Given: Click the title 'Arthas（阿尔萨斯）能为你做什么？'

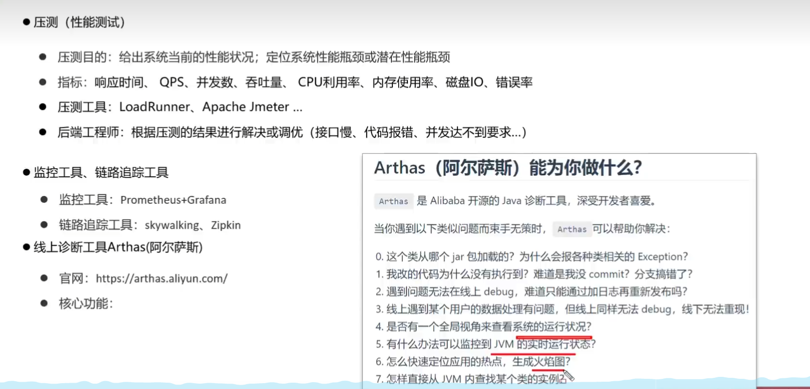Looking at the screenshot, I should [x=508, y=168].
